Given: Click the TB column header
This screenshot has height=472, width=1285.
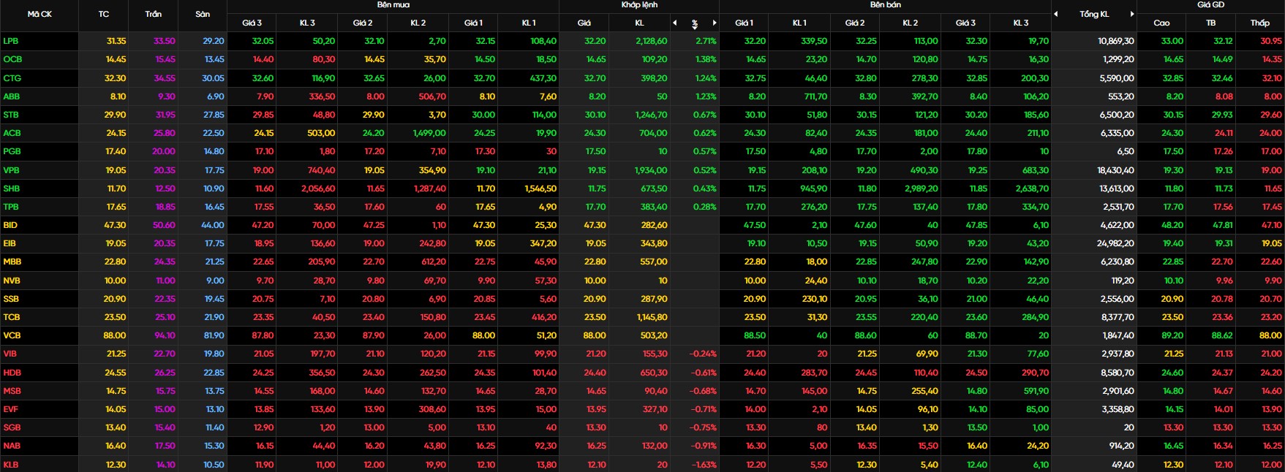Looking at the screenshot, I should [1210, 23].
